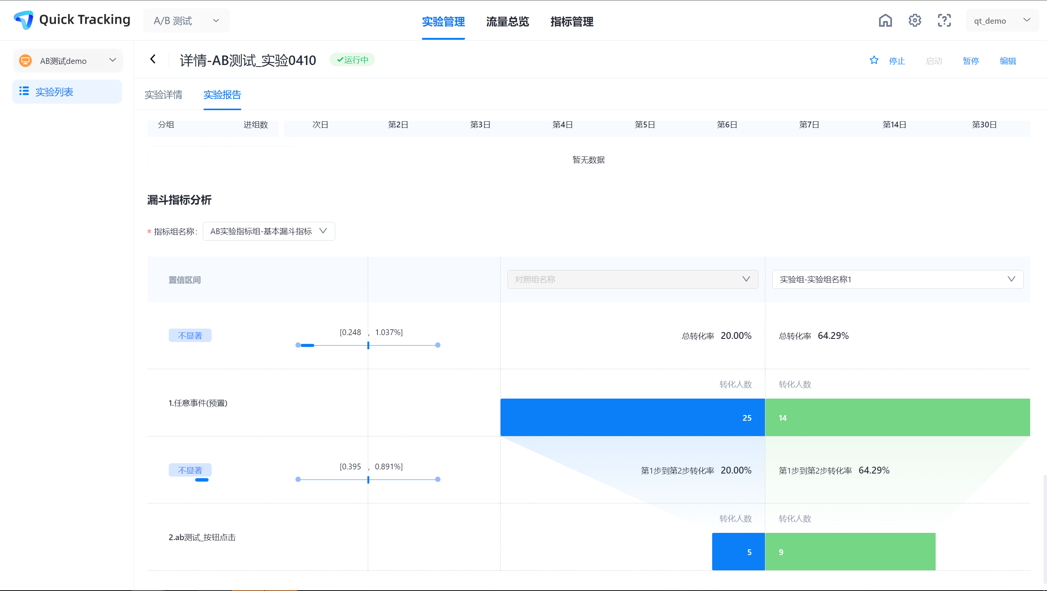Open the 流量总览 top menu
The width and height of the screenshot is (1047, 591).
[507, 21]
